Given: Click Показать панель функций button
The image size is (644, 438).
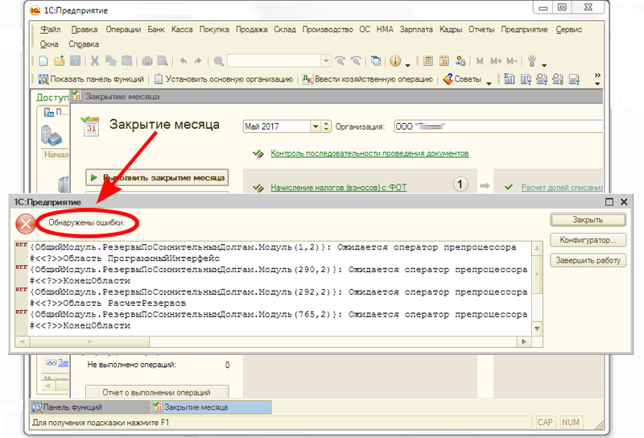Looking at the screenshot, I should (x=91, y=79).
